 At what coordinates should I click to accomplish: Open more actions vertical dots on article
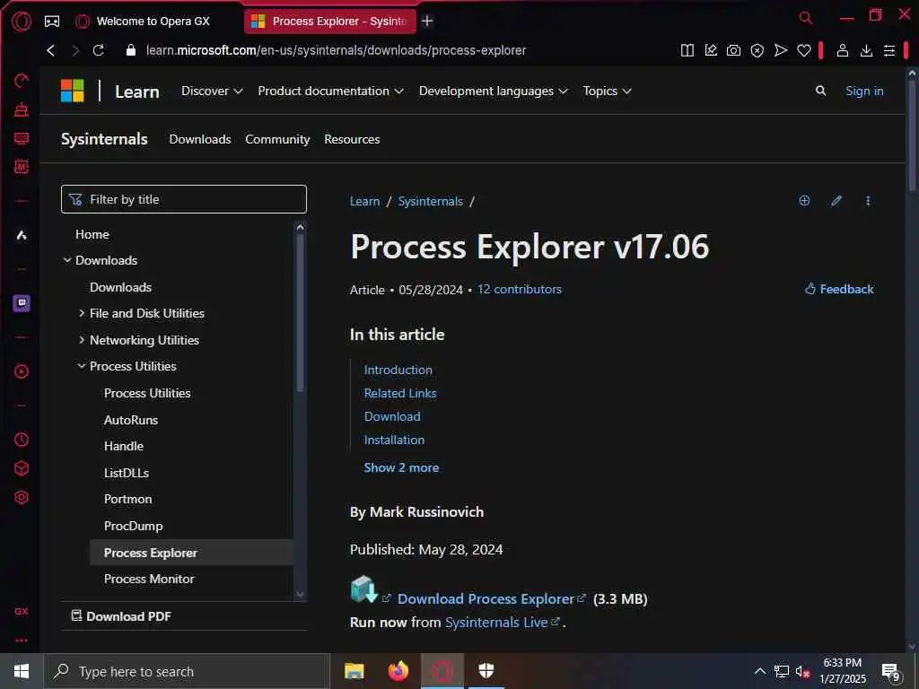868,201
